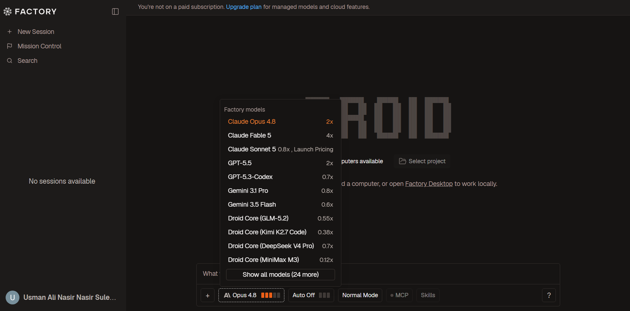Pick Claude Sonnet 5 with Launch Pricing
Image resolution: width=630 pixels, height=311 pixels.
click(x=280, y=149)
